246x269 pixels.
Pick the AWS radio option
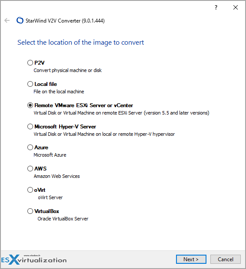pos(30,168)
